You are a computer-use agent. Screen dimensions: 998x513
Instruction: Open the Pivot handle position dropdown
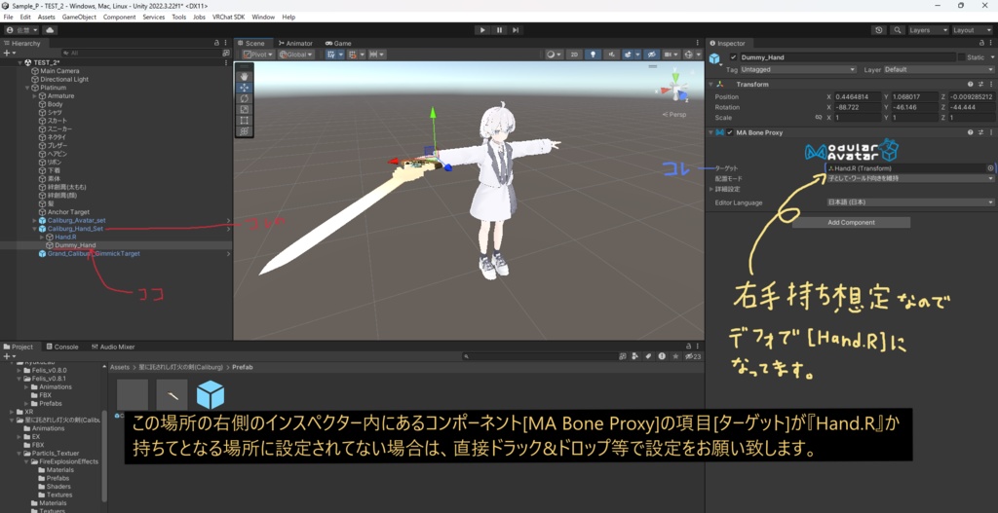(257, 55)
